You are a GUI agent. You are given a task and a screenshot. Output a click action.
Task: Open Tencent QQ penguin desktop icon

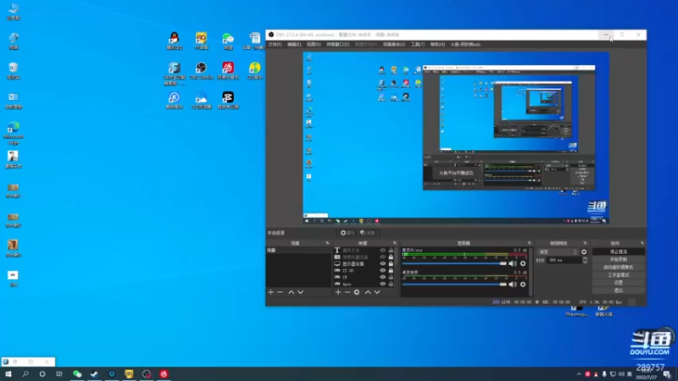(175, 41)
